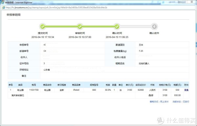Click the 当前状态 released status text
The image size is (197, 126).
pyautogui.click(x=181, y=102)
